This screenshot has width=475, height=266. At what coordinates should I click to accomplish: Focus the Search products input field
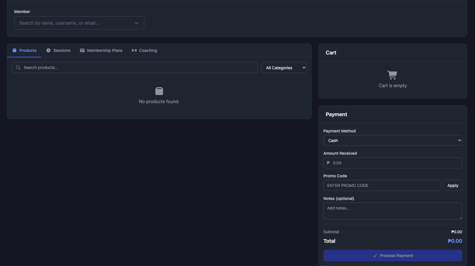click(139, 68)
